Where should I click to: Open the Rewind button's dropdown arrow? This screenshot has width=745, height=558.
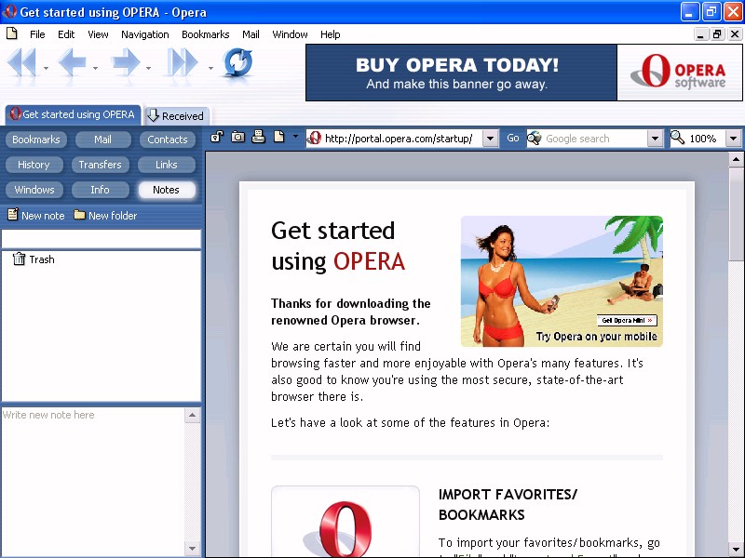pos(46,68)
